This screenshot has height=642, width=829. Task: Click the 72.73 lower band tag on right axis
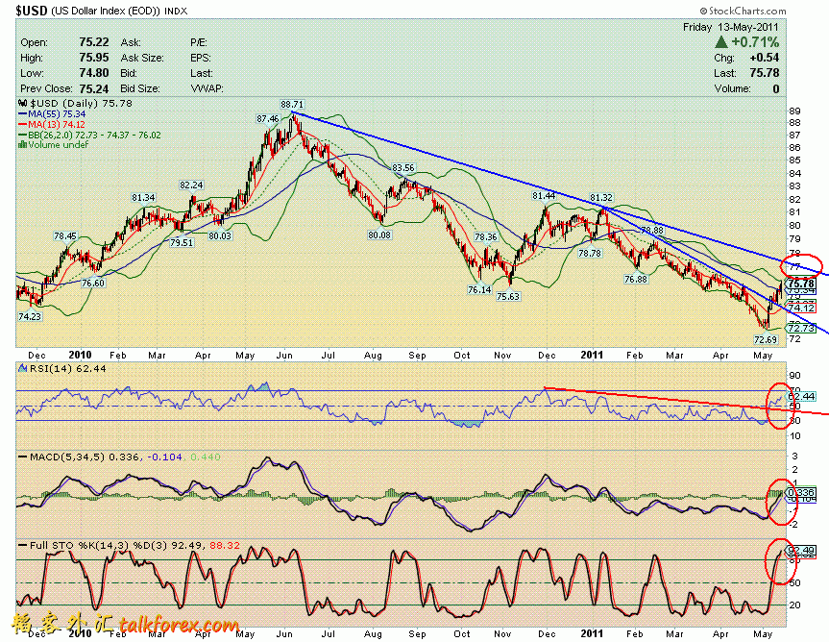point(801,328)
